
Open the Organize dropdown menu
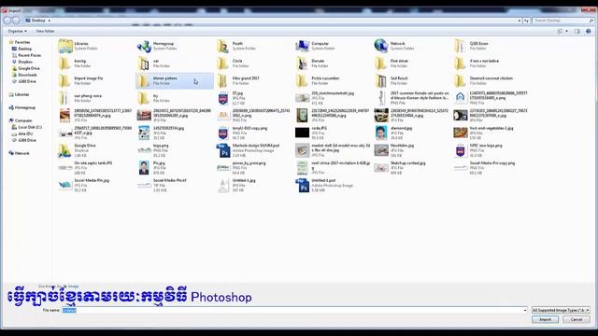[x=17, y=31]
